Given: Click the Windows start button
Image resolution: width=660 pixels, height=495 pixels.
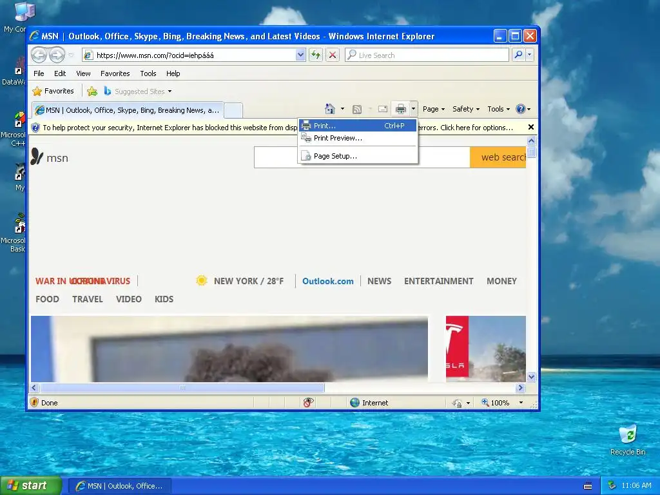Looking at the screenshot, I should click(31, 486).
